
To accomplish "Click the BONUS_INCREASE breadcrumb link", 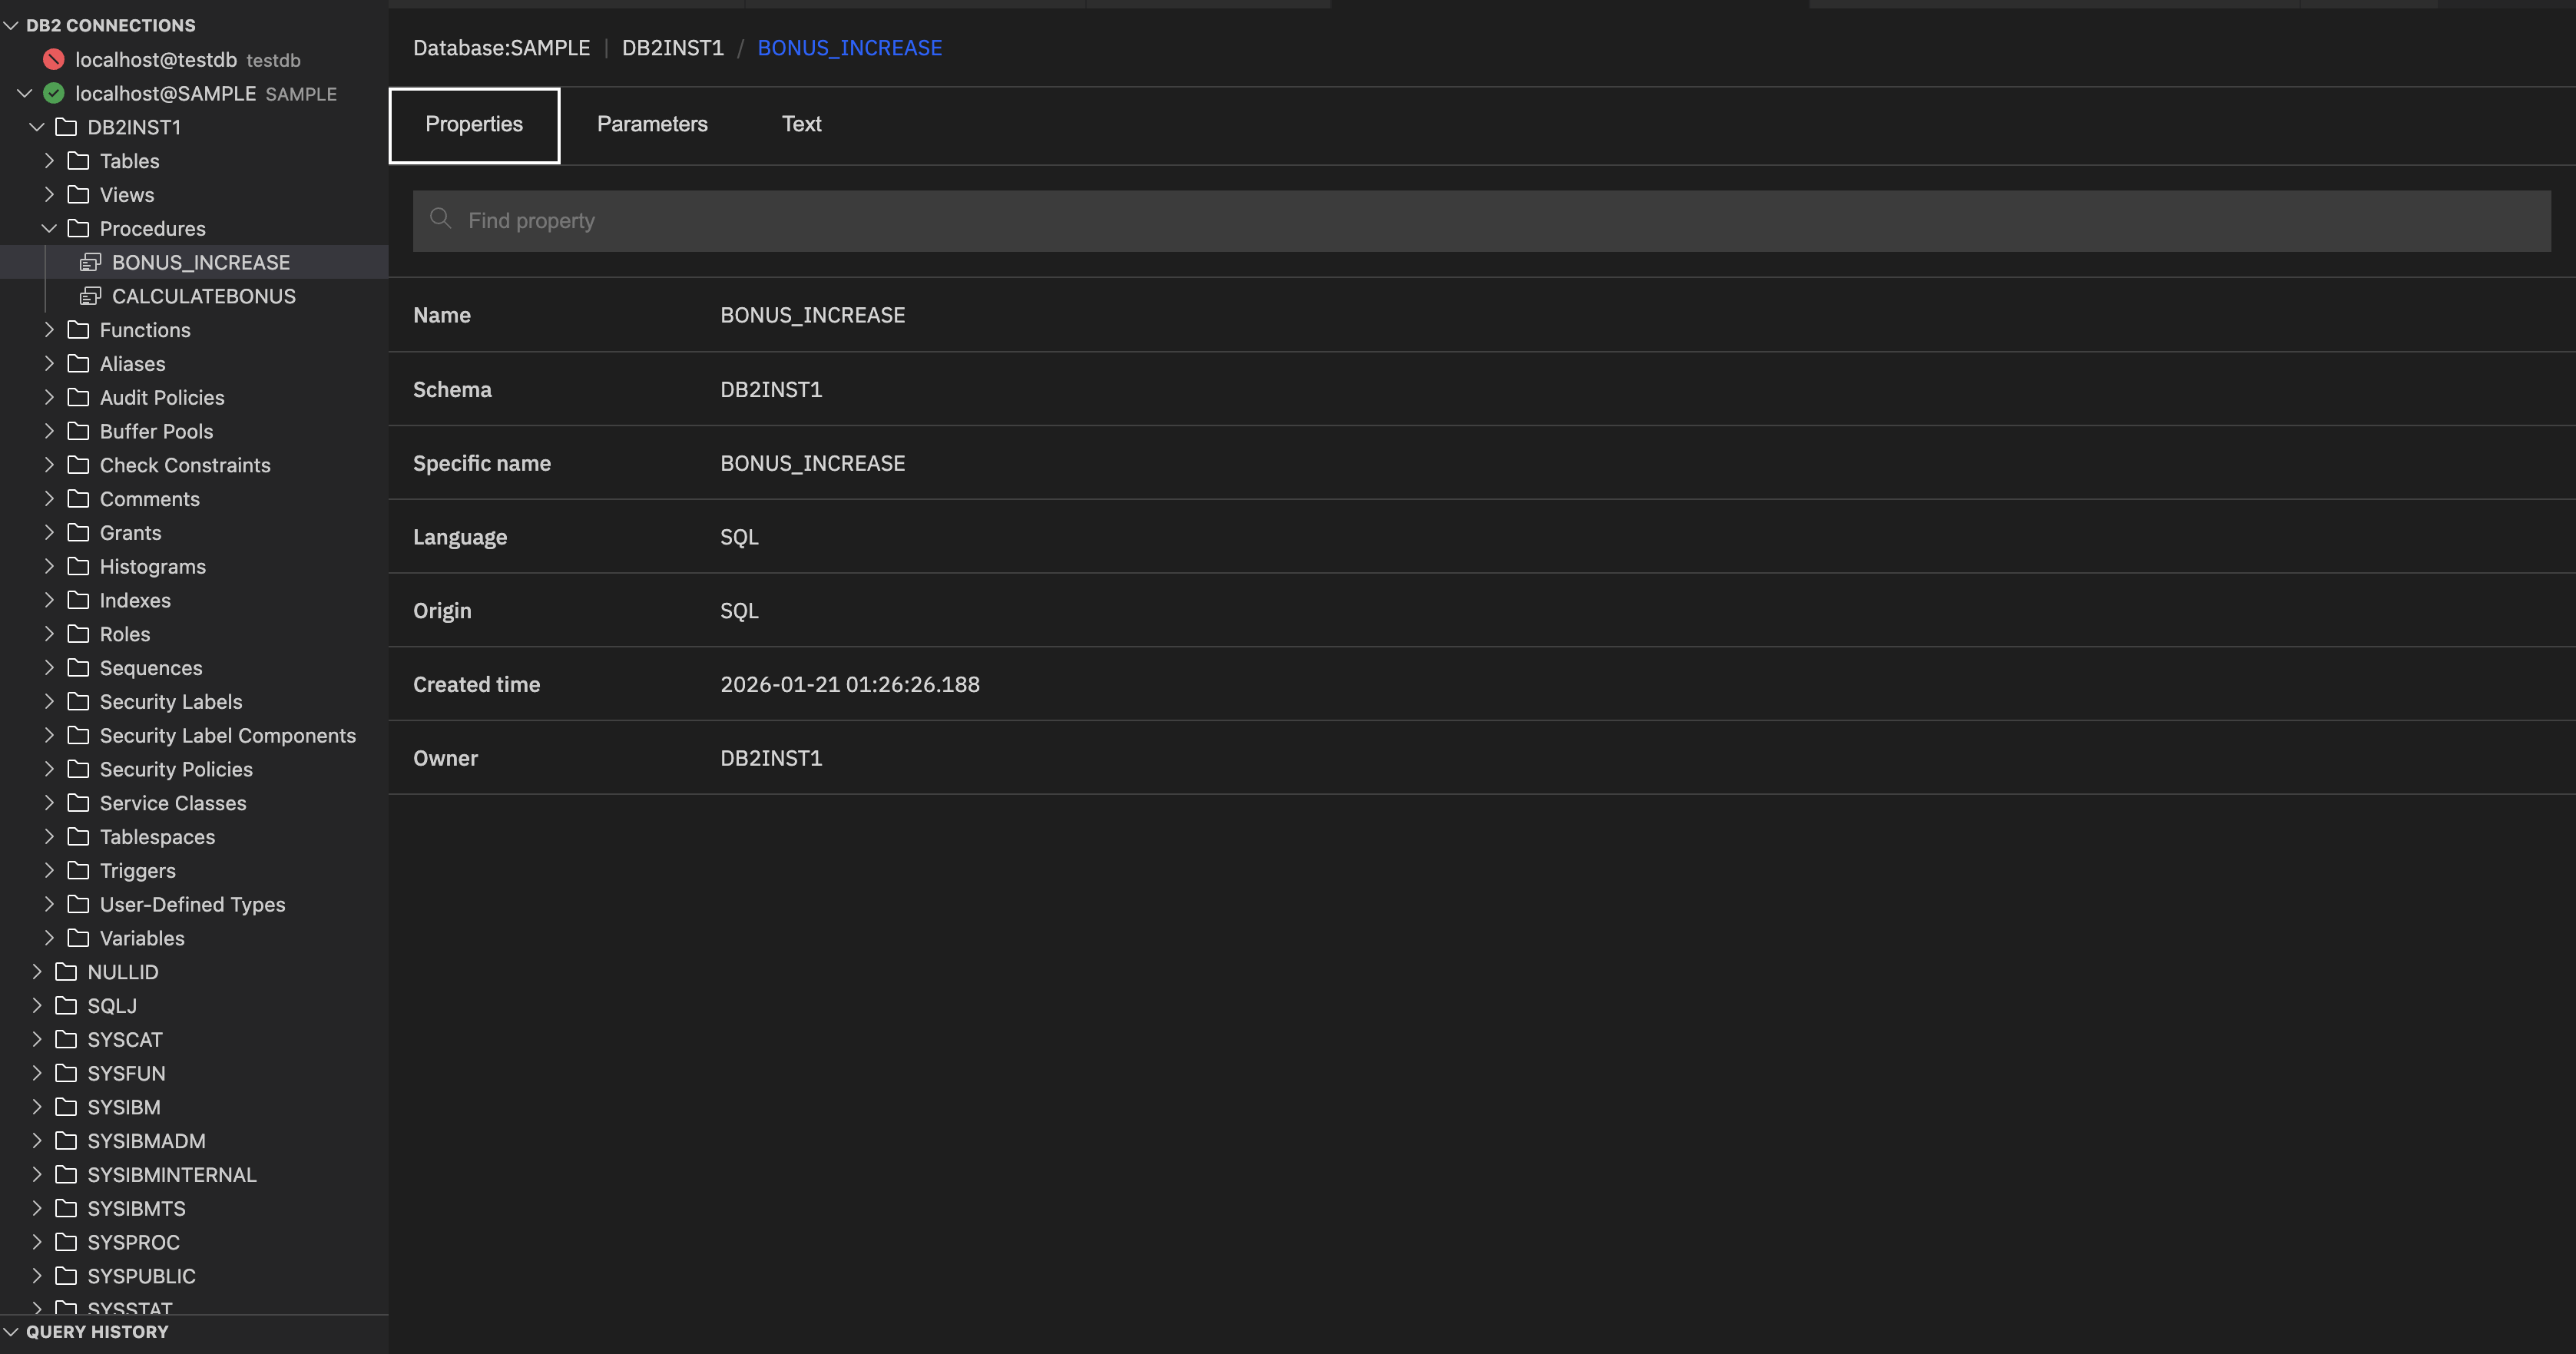I will click(849, 48).
